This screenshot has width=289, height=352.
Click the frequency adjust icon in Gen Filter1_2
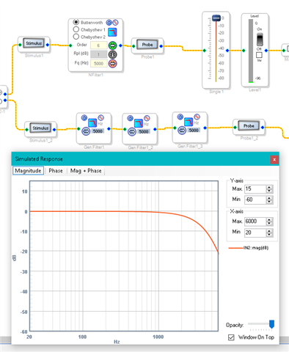tap(132, 132)
